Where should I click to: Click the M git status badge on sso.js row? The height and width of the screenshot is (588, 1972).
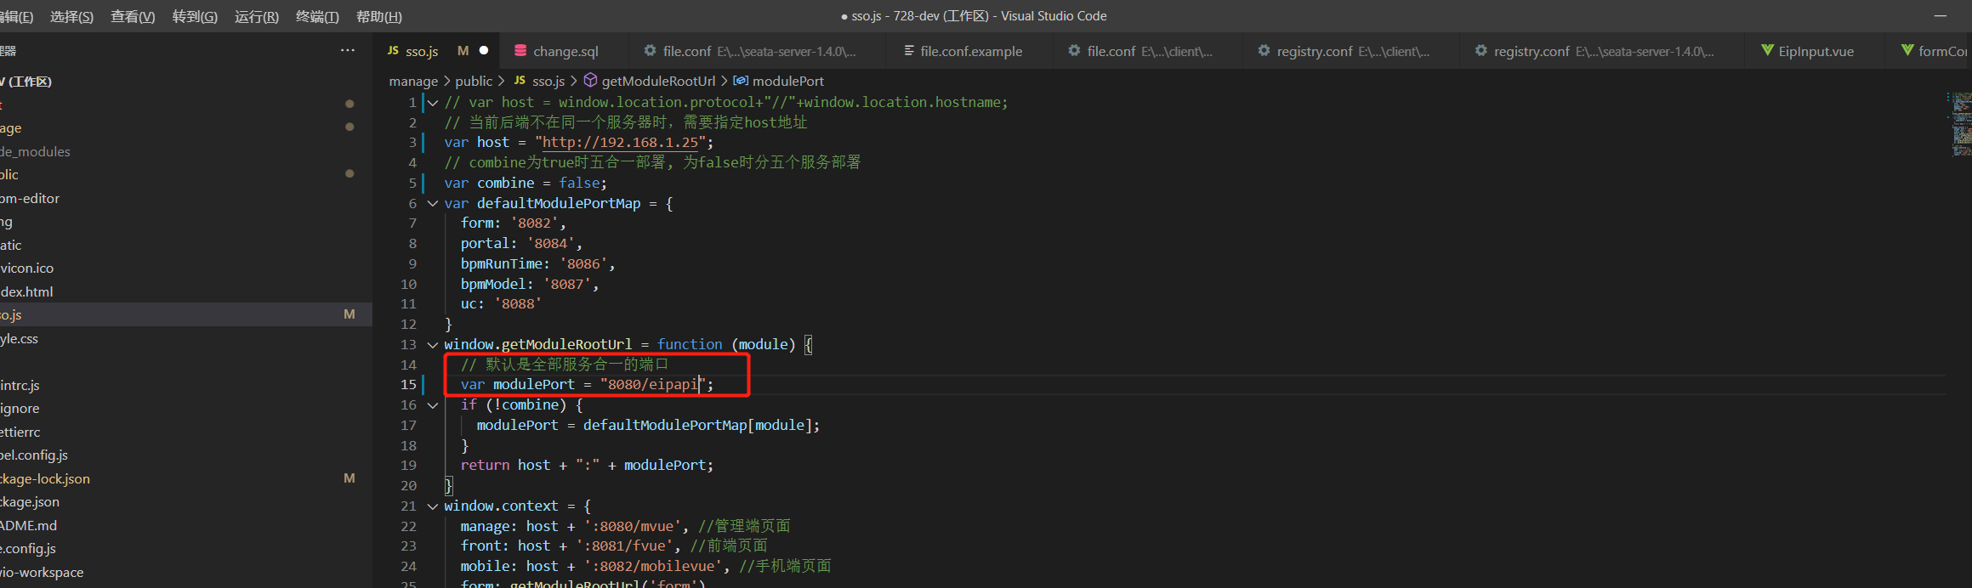pyautogui.click(x=349, y=314)
